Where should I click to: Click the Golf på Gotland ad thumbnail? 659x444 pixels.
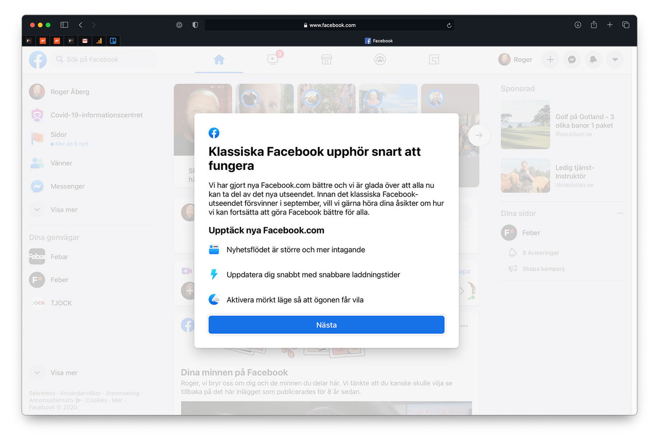(525, 125)
